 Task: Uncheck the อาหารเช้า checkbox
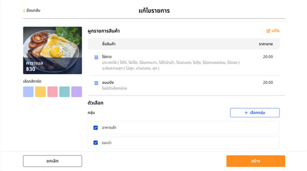(x=96, y=128)
